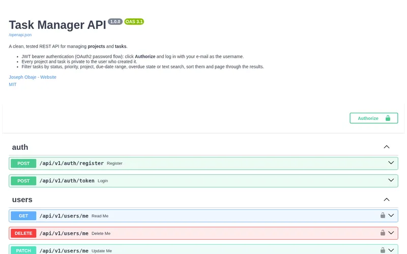Click the DELETE badge for Delete Me
The image size is (407, 254).
[x=23, y=233]
